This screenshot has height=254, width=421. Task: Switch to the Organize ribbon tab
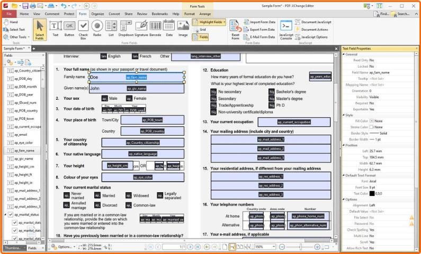pos(97,14)
